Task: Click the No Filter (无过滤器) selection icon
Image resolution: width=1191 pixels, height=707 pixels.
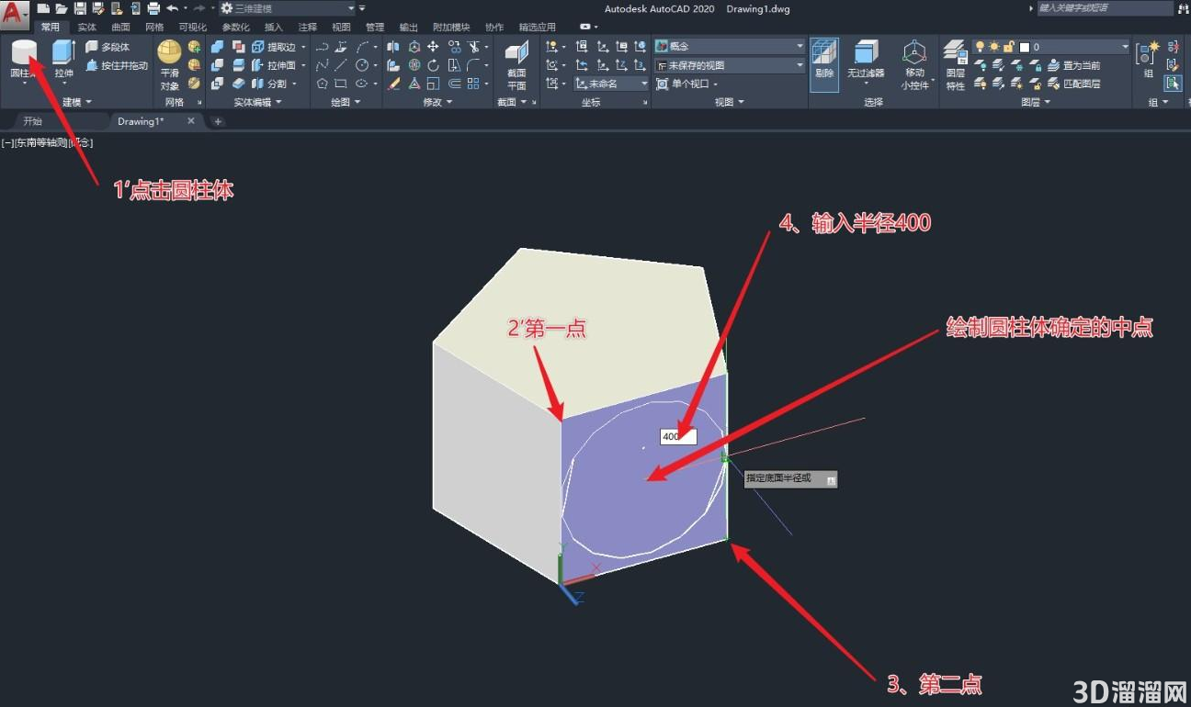Action: [866, 60]
